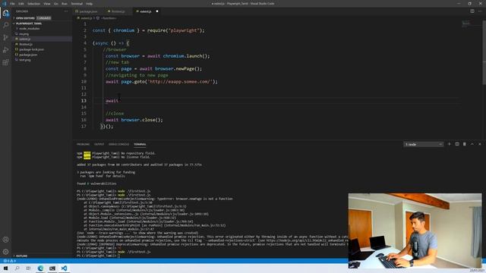Screen dimensions: 486x273
Task: Select test.png file in explorer
Action: [25, 60]
